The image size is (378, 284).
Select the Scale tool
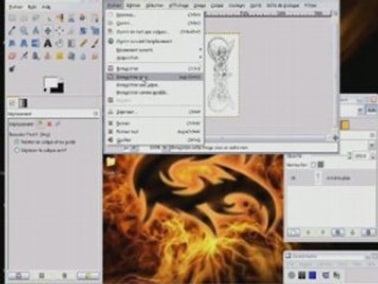(95, 31)
